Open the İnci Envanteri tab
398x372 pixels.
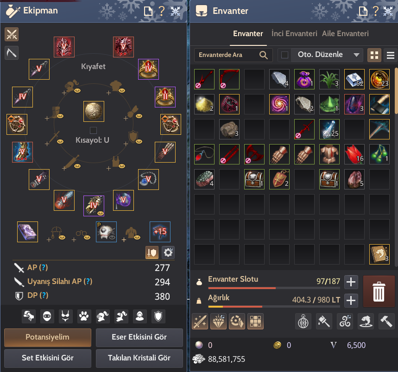(294, 33)
